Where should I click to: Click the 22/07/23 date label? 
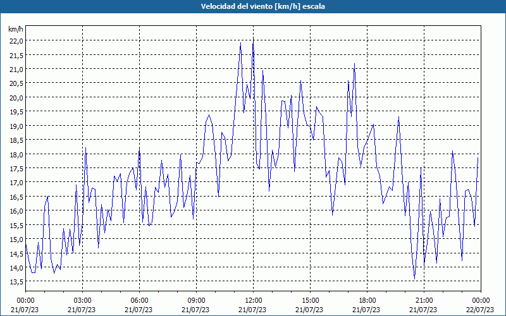coord(481,310)
